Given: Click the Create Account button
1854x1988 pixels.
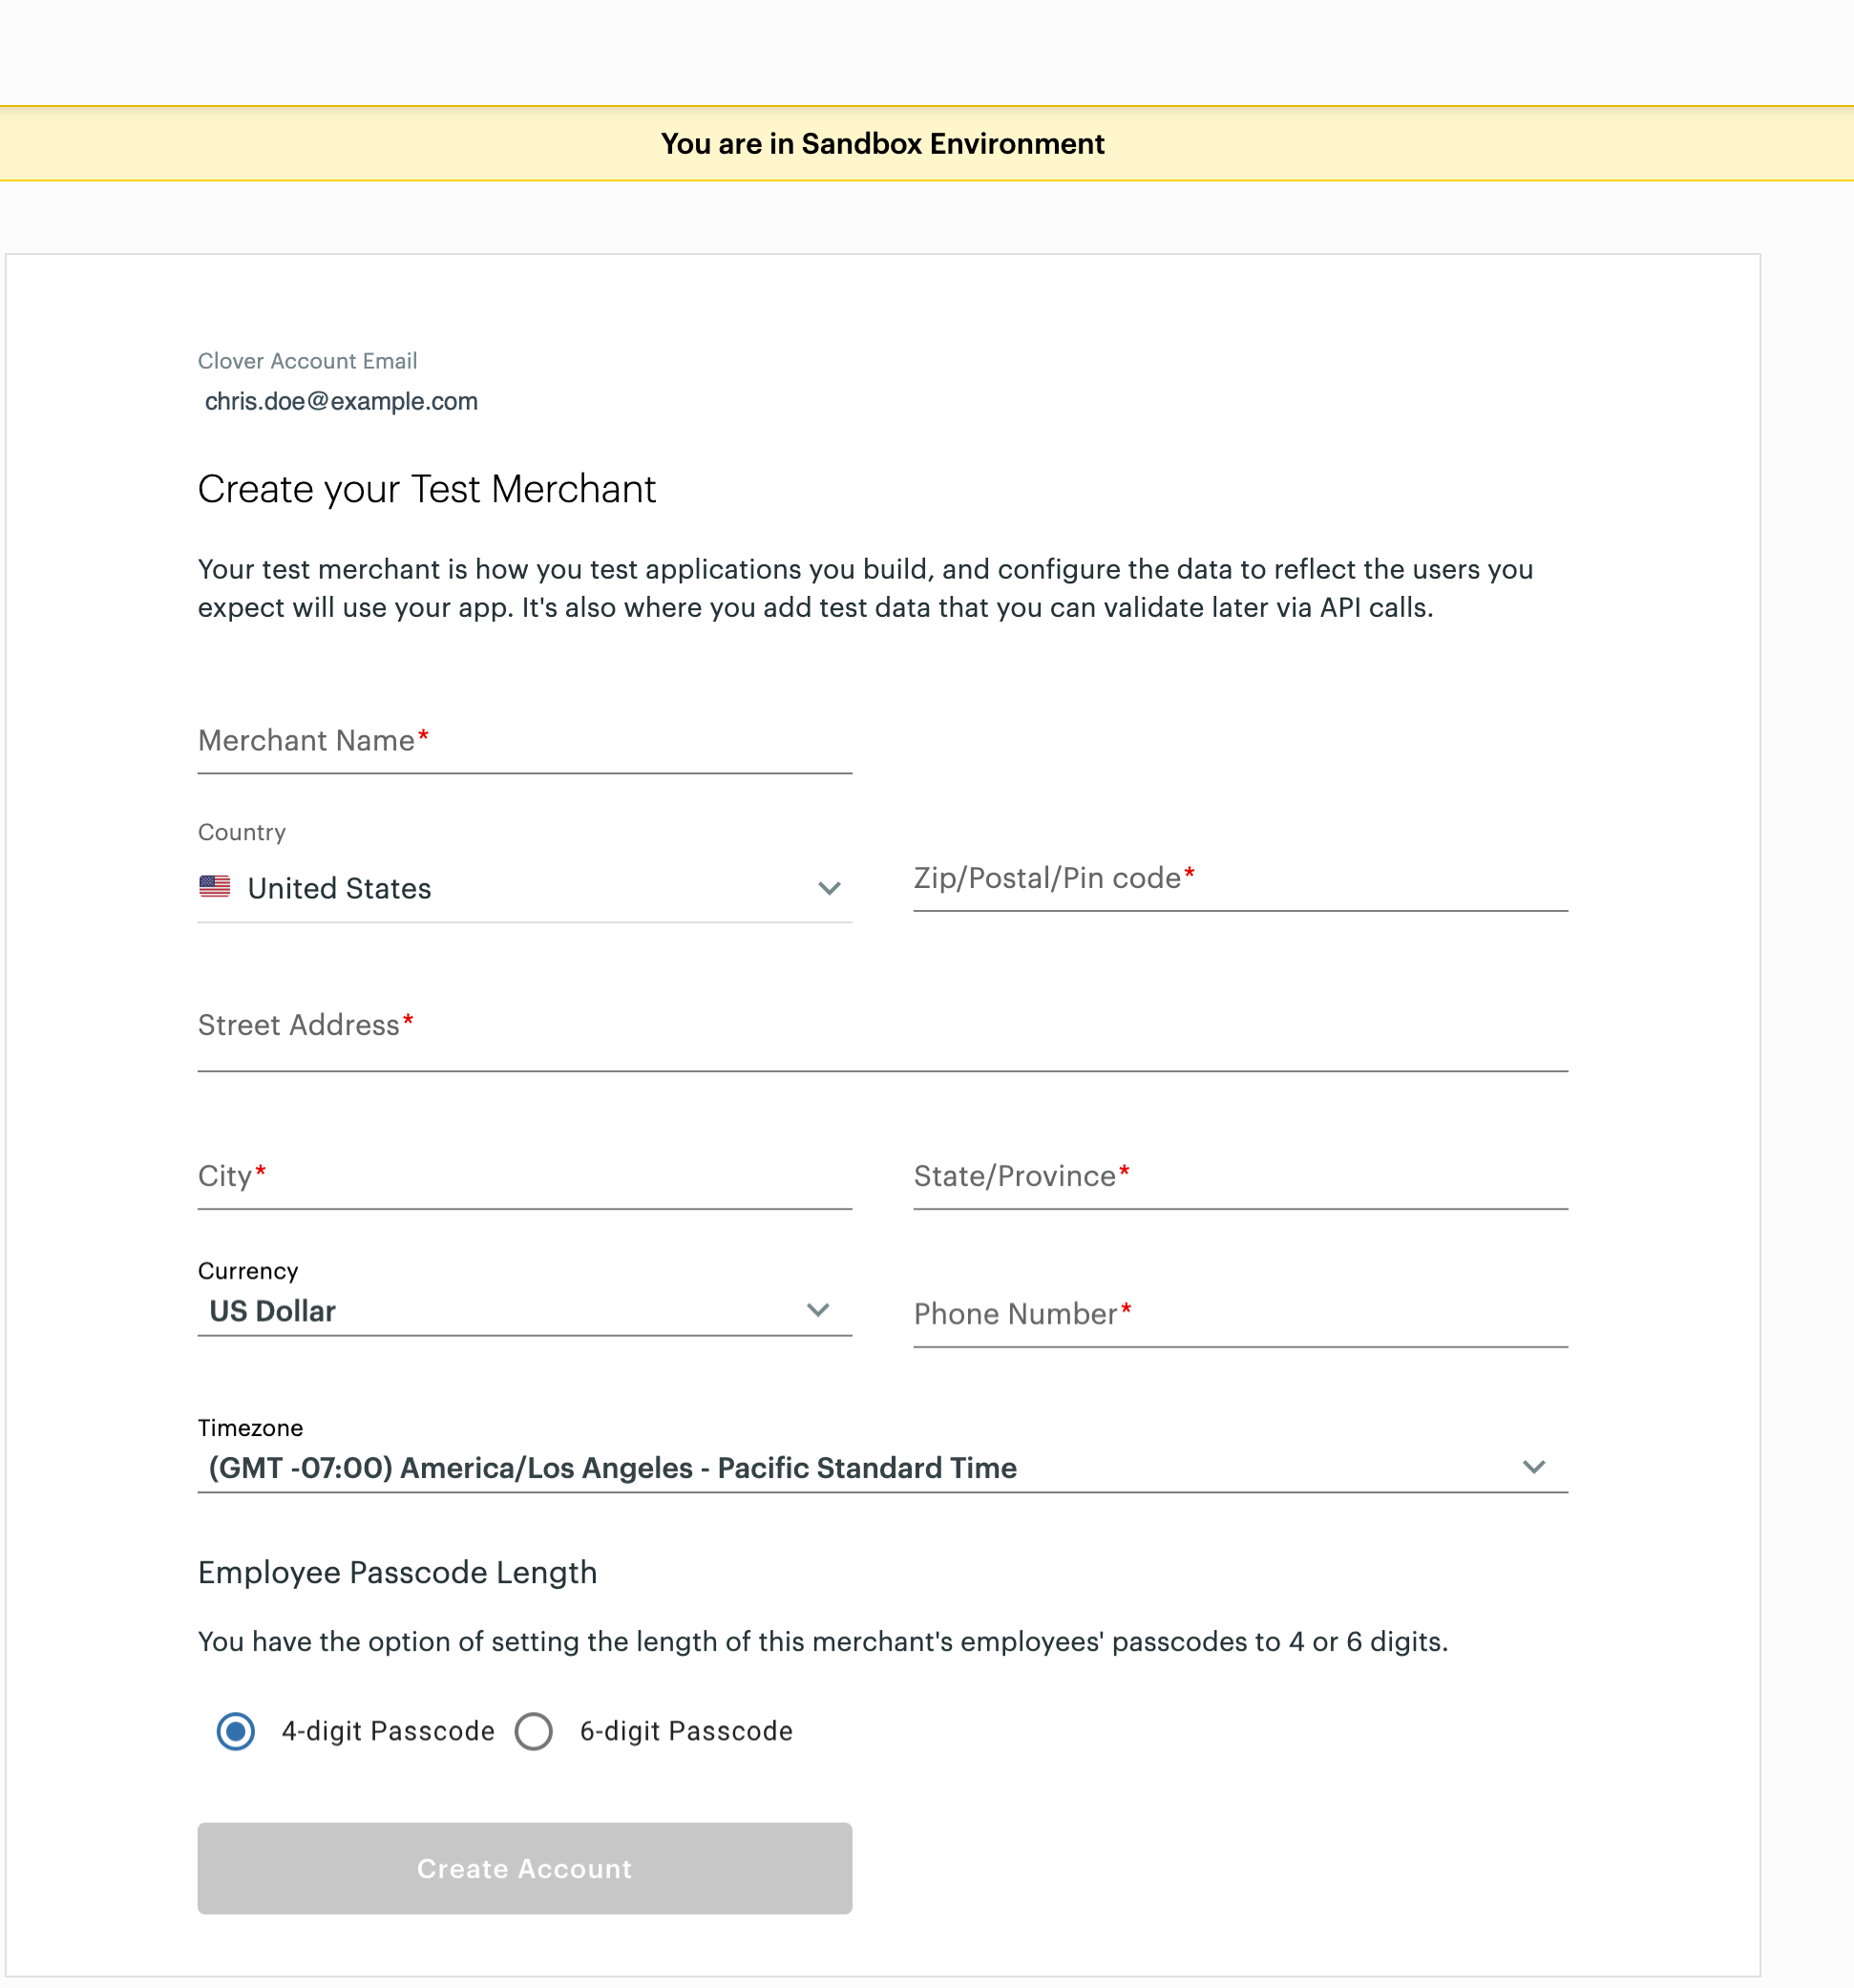Looking at the screenshot, I should coord(524,1868).
